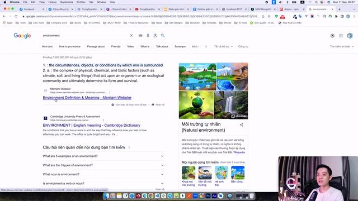
Task: Open the Wikipedia link in knowledge panel
Action: pyautogui.click(x=239, y=152)
